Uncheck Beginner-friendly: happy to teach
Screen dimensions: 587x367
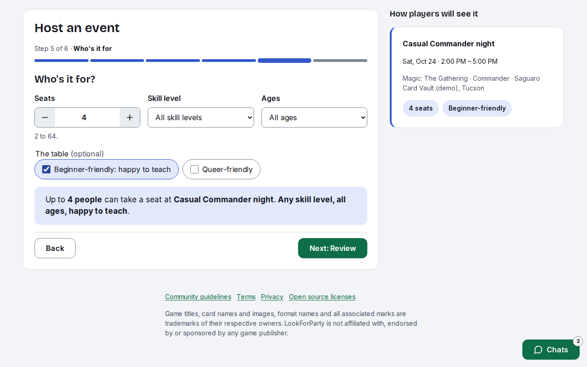(46, 169)
